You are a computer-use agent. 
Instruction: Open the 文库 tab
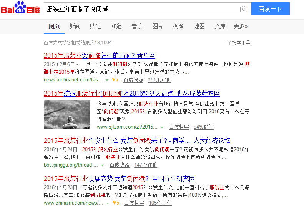point(220,26)
